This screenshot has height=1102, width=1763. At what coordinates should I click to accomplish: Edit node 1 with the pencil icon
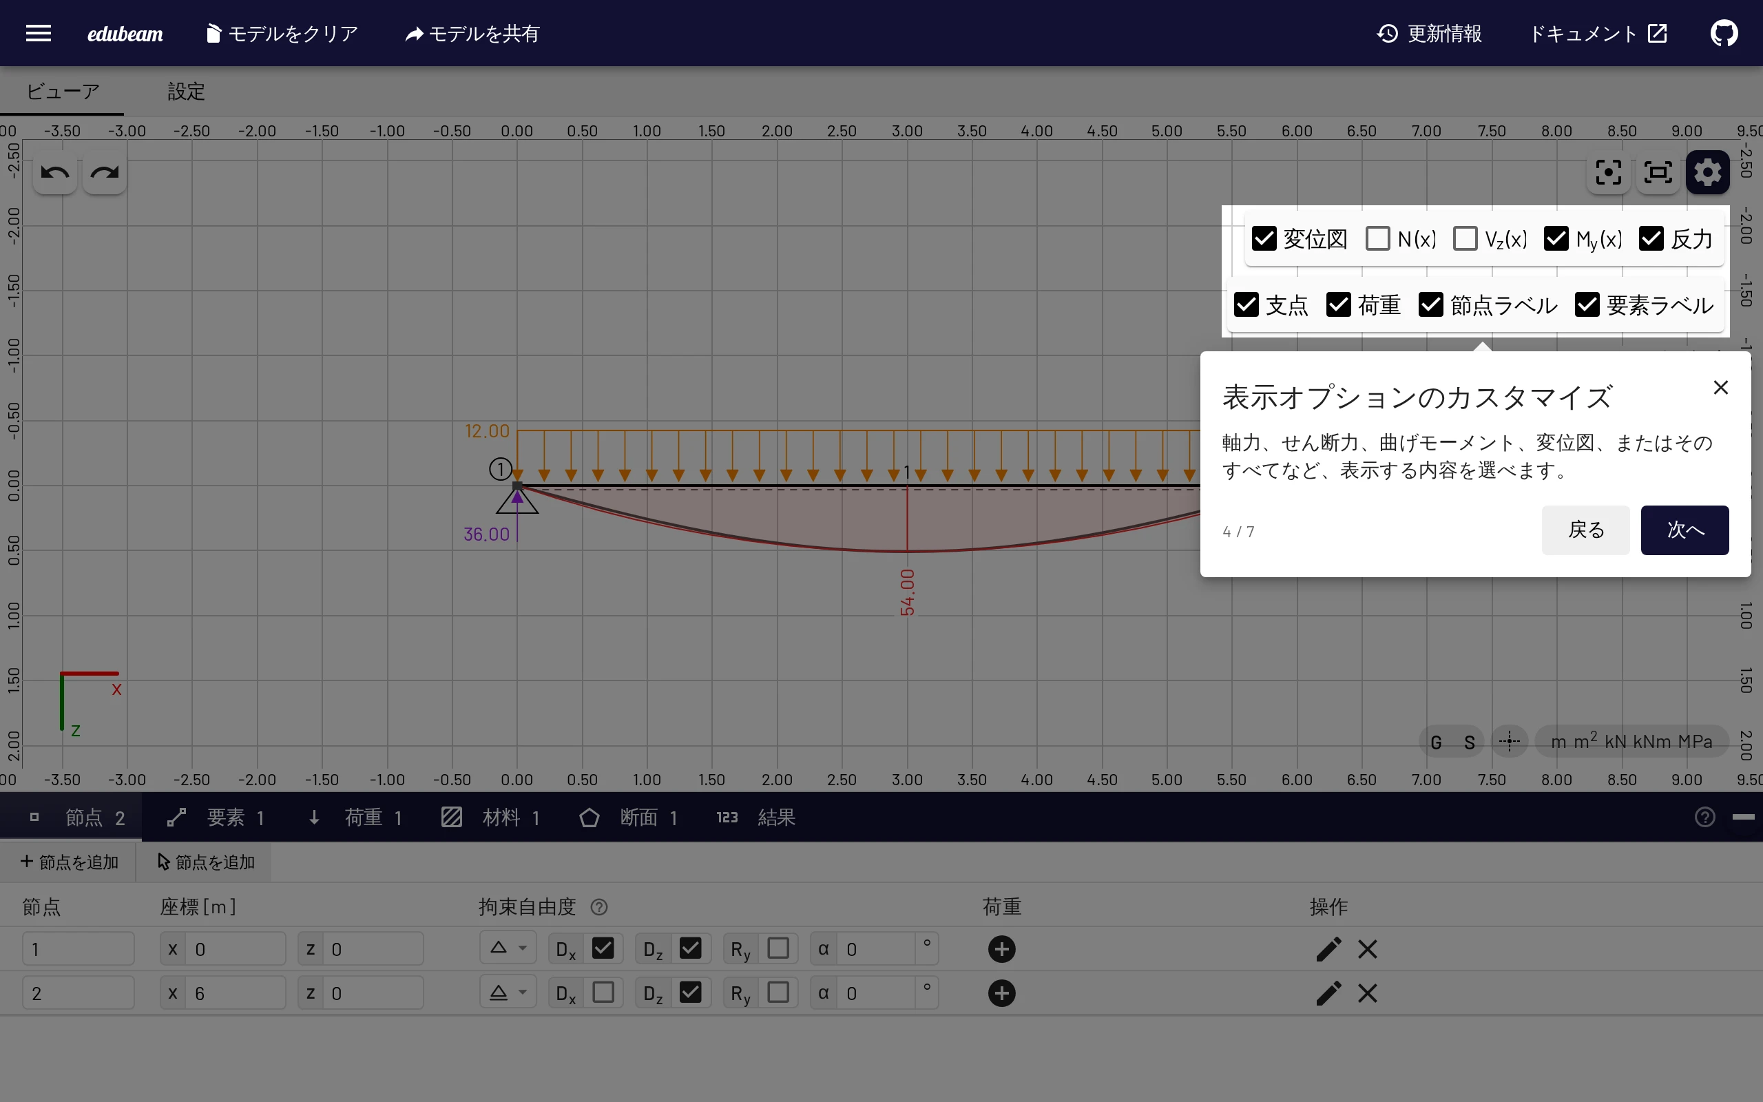pos(1329,949)
